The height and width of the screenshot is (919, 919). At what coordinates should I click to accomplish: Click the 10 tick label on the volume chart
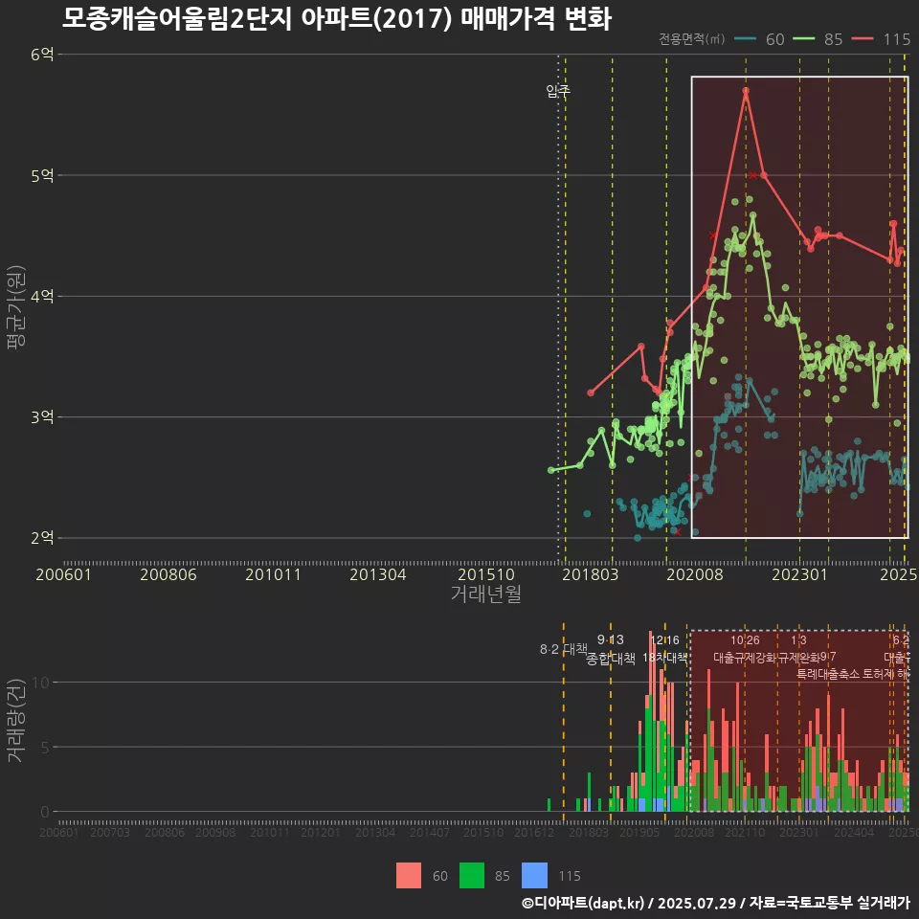(41, 683)
